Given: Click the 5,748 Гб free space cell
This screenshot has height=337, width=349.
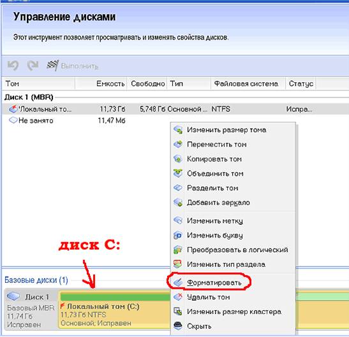Looking at the screenshot, I should pyautogui.click(x=153, y=109).
